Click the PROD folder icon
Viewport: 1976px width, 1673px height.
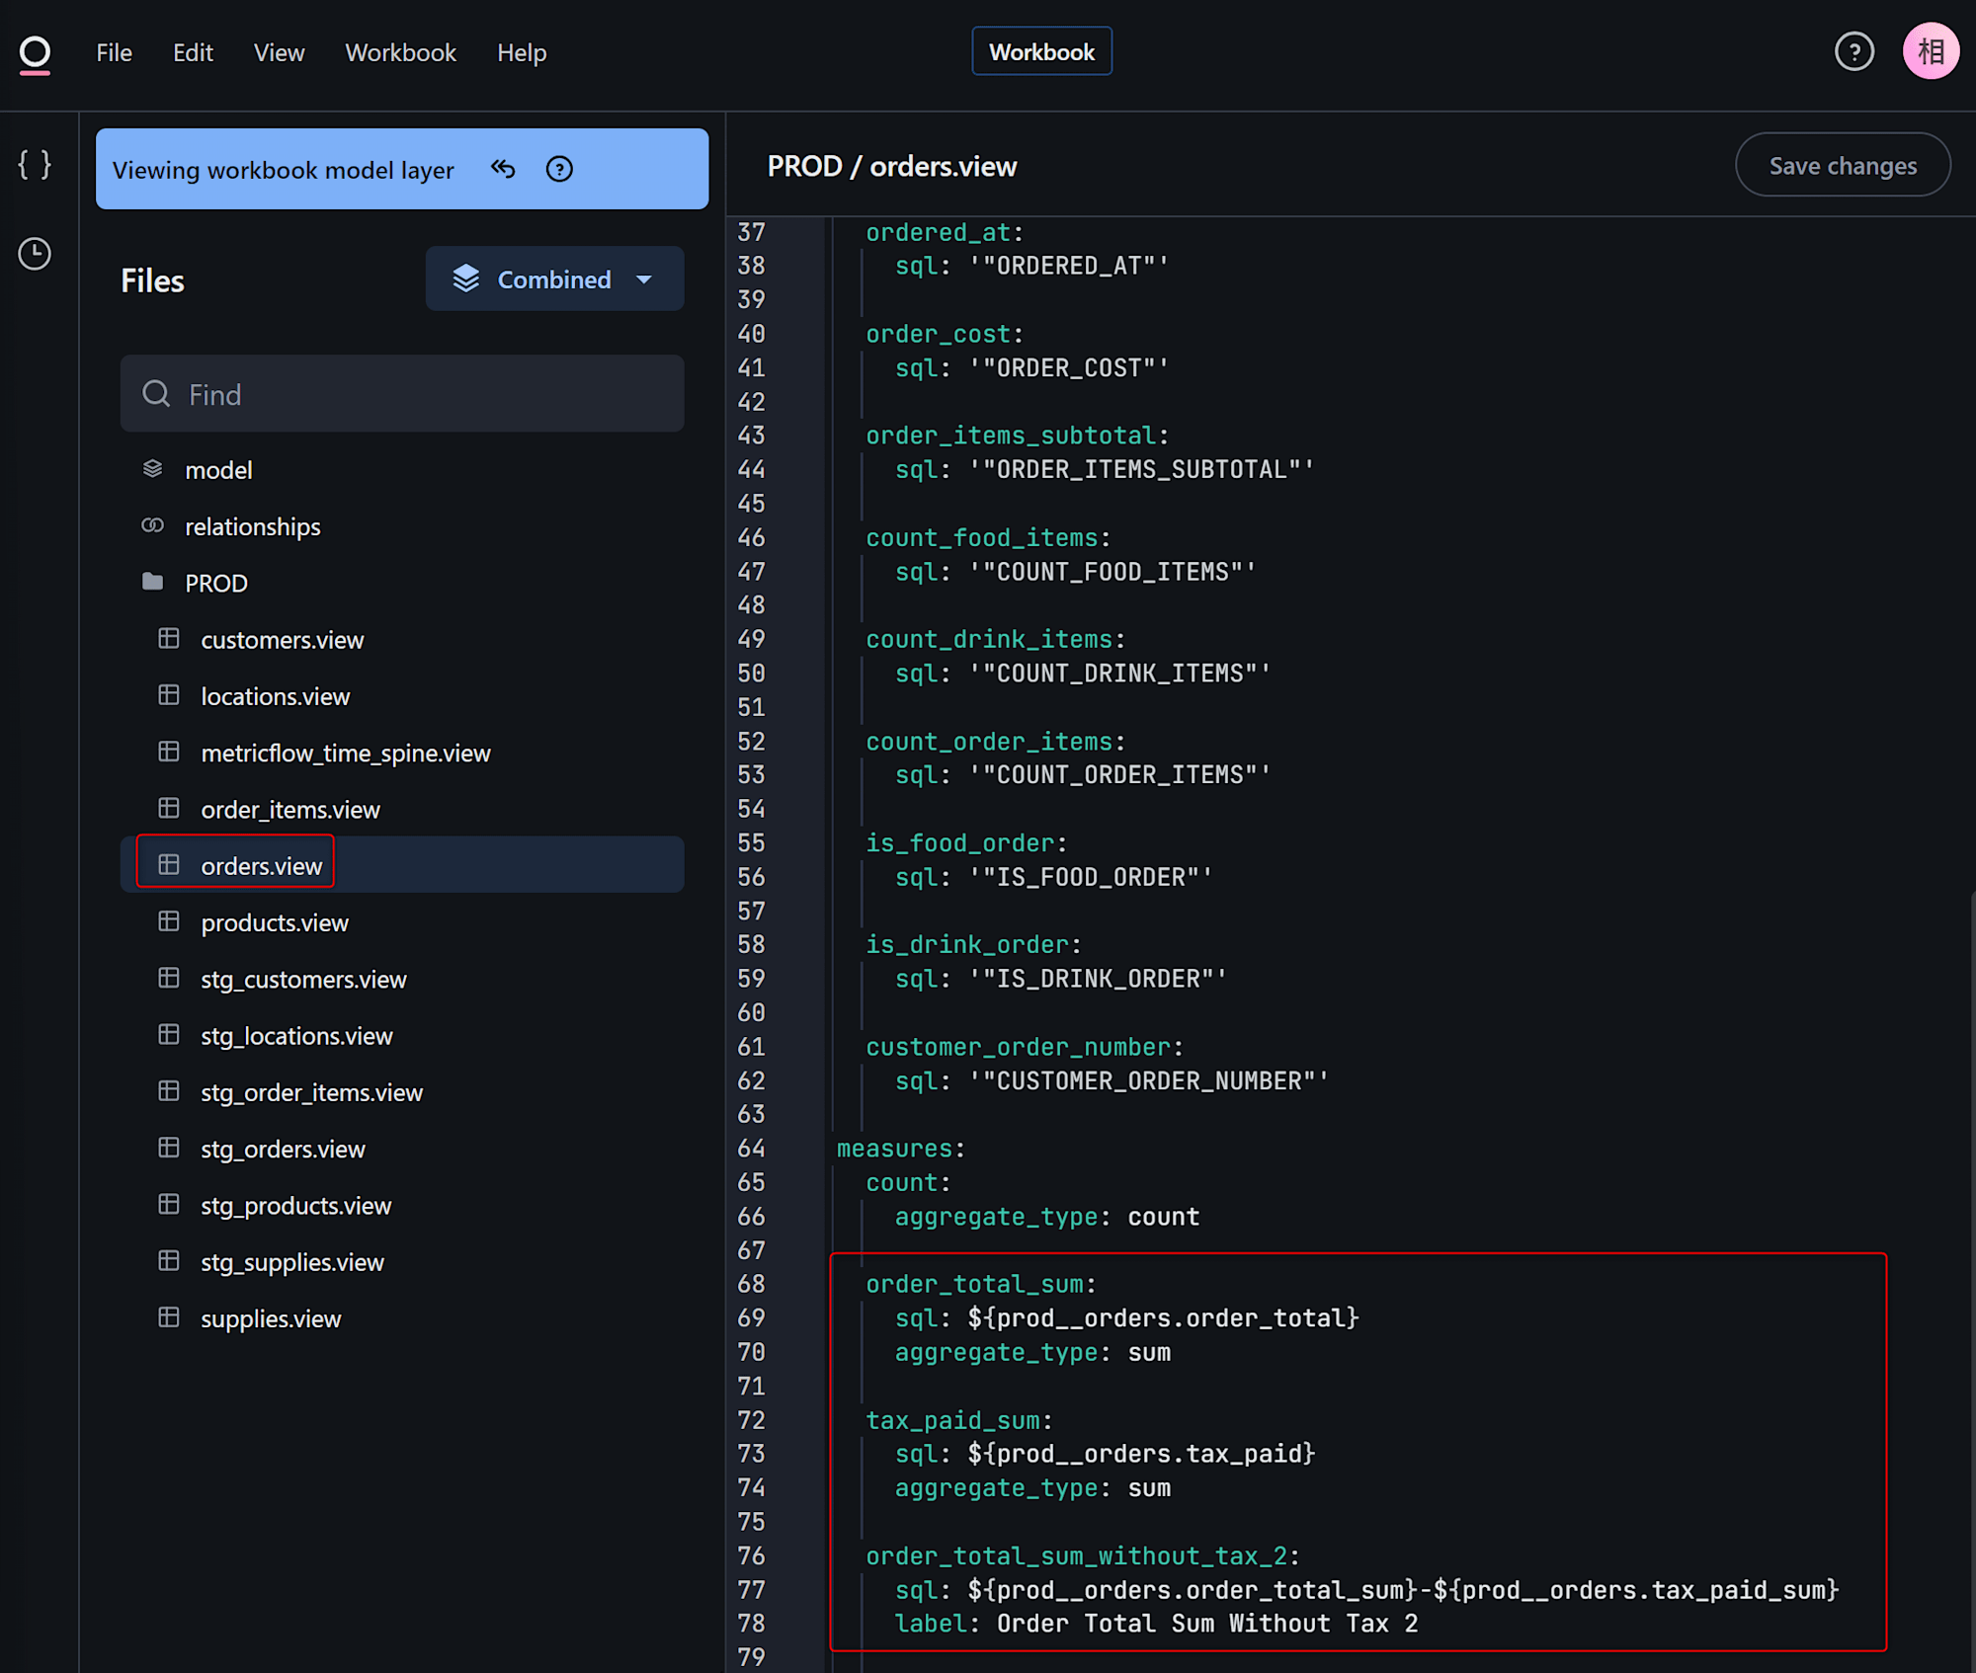152,582
